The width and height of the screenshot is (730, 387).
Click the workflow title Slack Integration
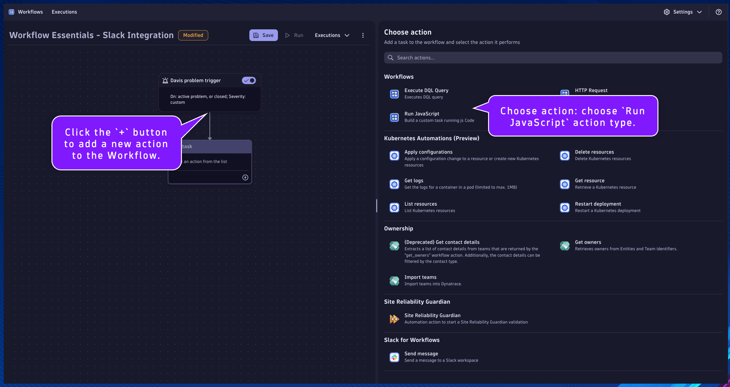click(x=91, y=35)
